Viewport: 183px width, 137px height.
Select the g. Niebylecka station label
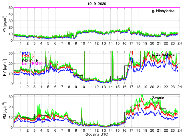click(x=163, y=11)
